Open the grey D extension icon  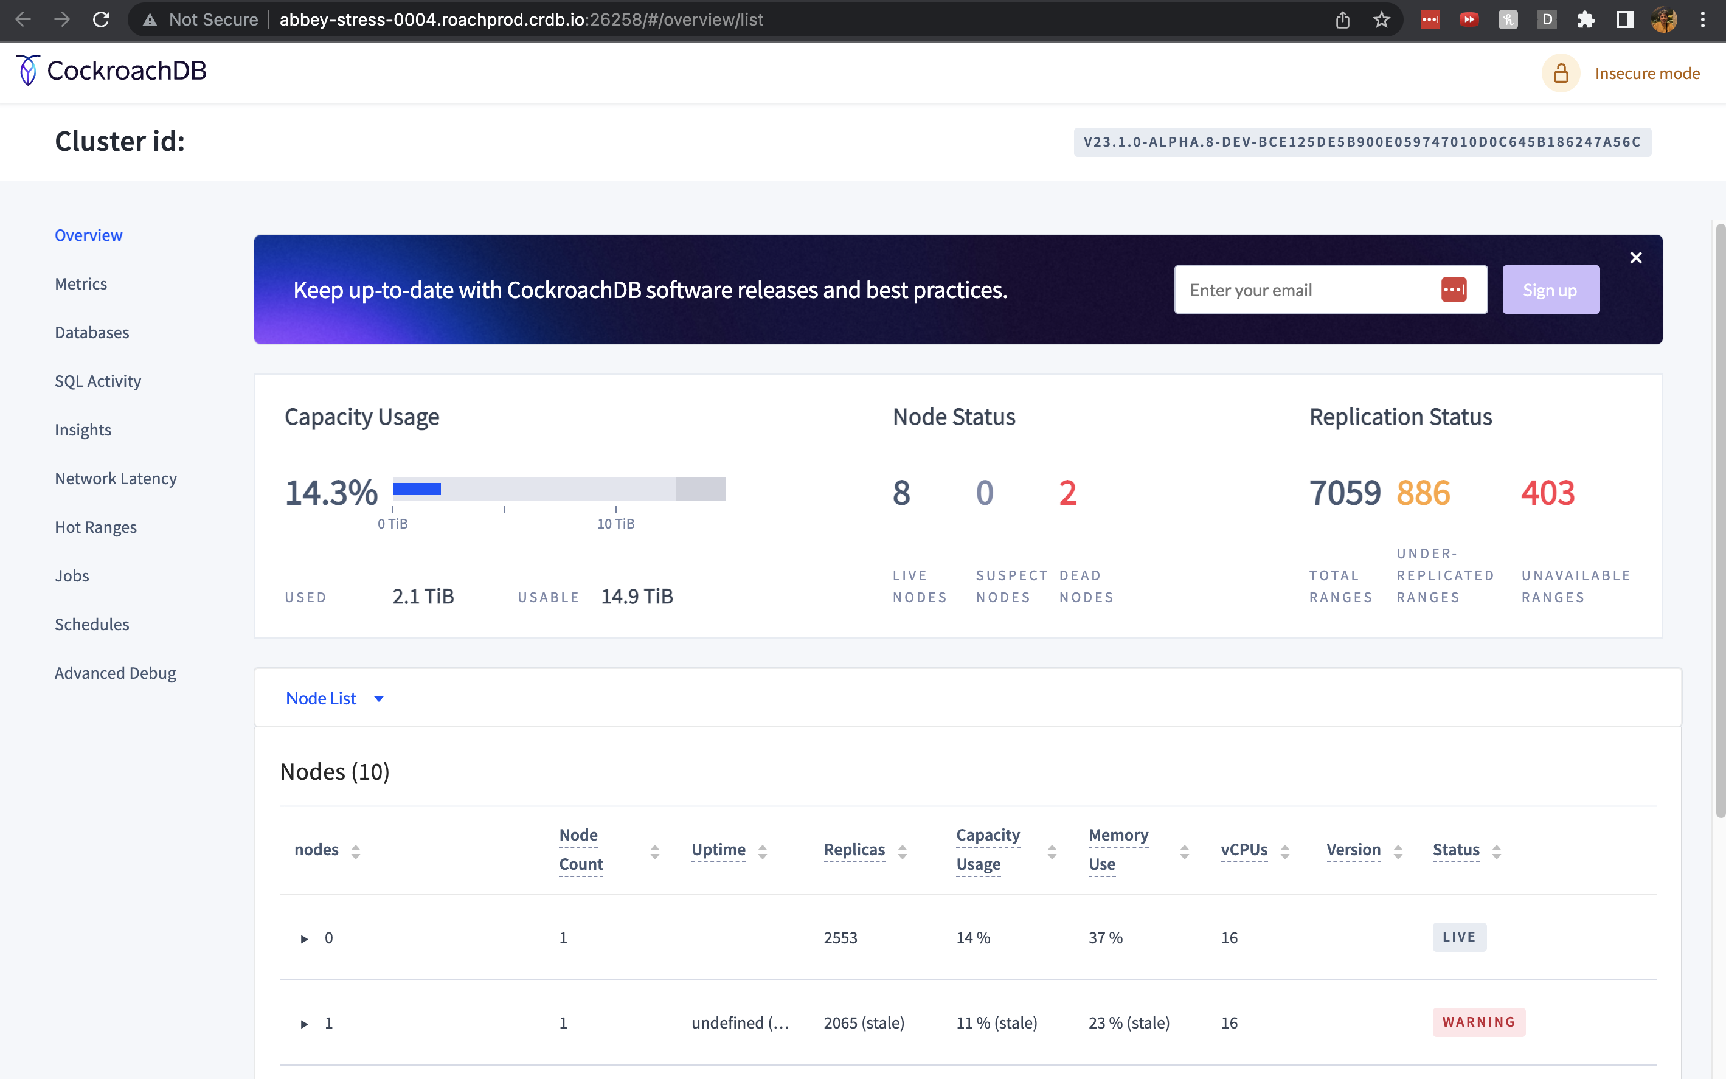[x=1546, y=19]
